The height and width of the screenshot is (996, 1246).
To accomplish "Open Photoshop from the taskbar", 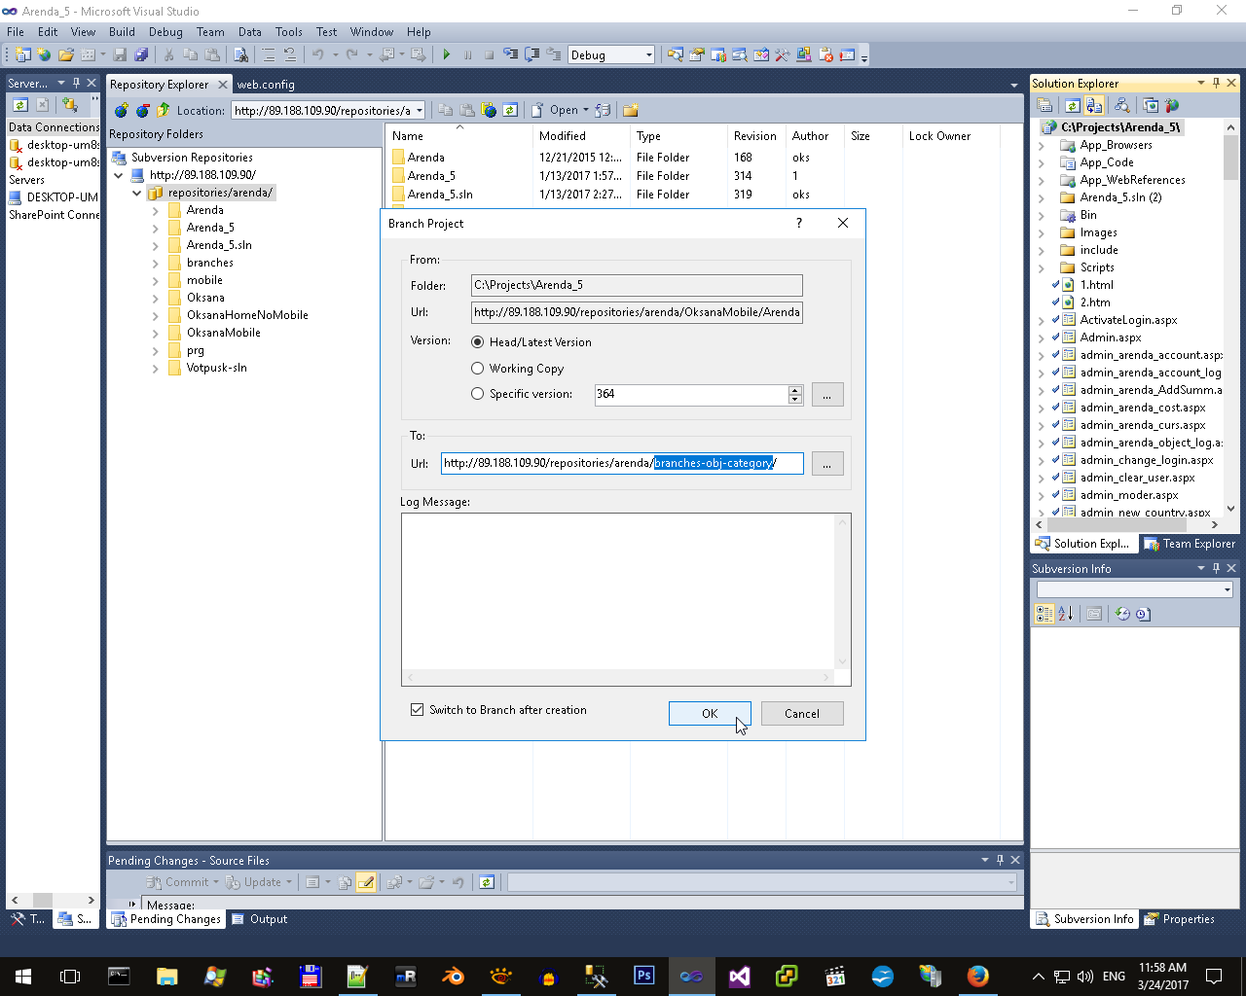I will pos(643,976).
